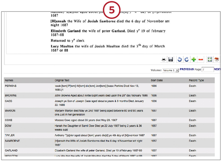This screenshot has height=162, width=222.
Task: Click start date 1685 in PERKINS row
Action: [154, 86]
